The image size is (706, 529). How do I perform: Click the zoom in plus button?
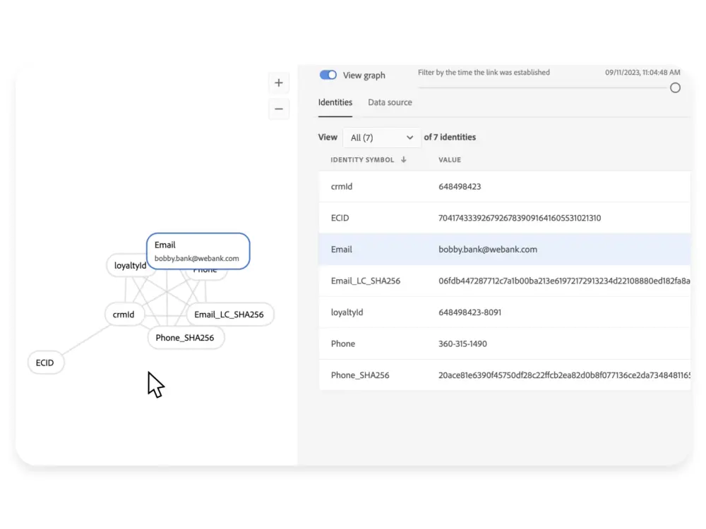tap(279, 83)
